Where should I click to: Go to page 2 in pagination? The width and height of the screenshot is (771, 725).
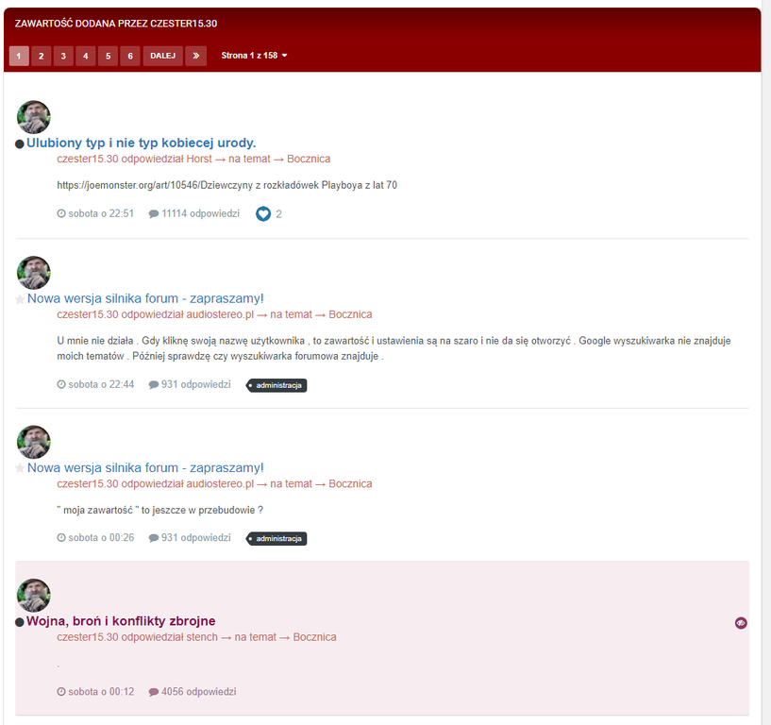42,56
